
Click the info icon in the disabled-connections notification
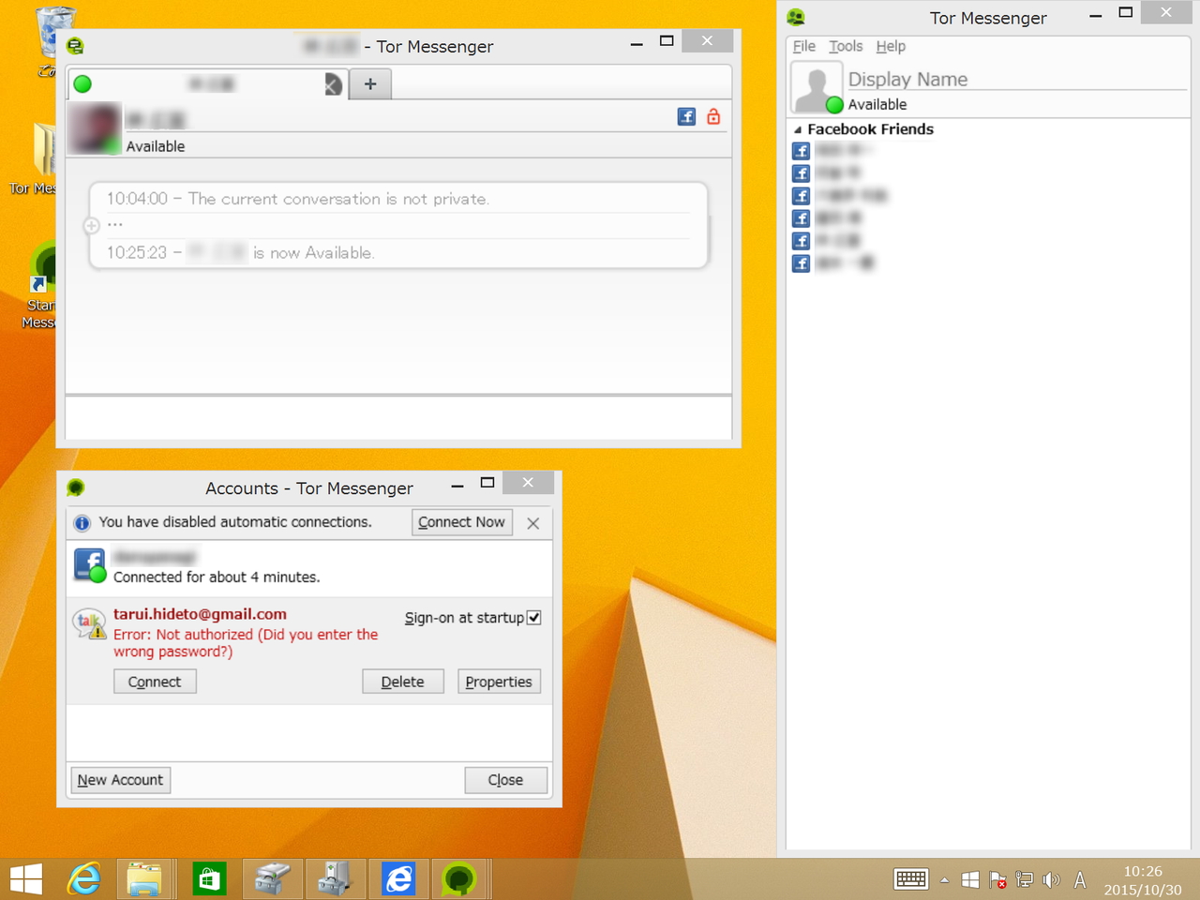pos(82,522)
